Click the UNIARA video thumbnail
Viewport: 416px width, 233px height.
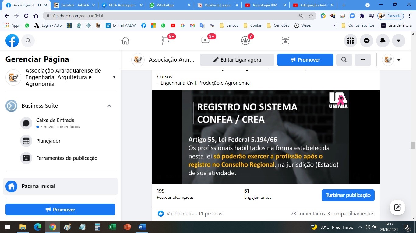coord(266,137)
